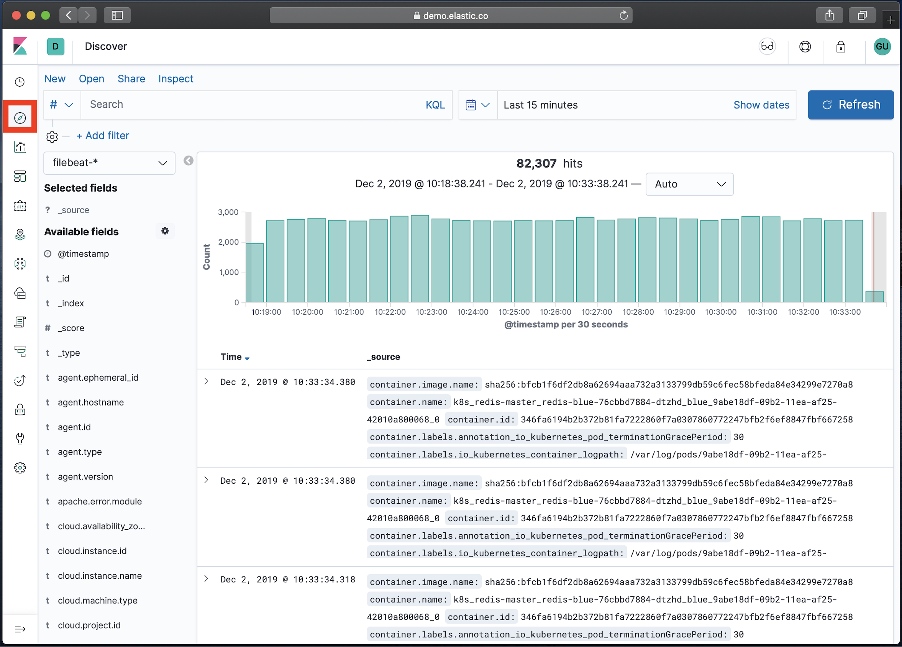Open Machine Learning from the sidebar icon
902x647 pixels.
[x=20, y=264]
